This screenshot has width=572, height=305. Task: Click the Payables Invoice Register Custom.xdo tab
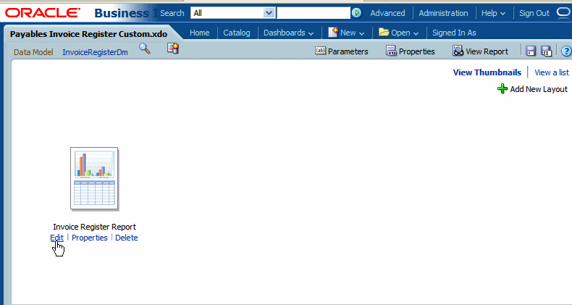pos(88,34)
